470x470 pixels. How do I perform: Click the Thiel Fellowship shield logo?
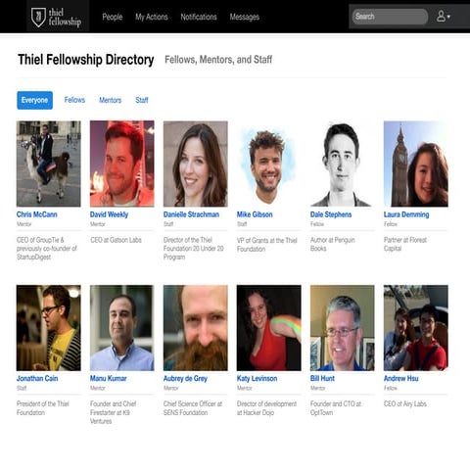[x=38, y=17]
